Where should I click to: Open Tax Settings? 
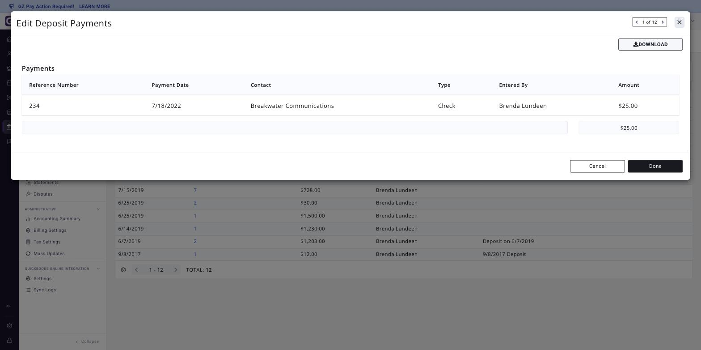[47, 242]
